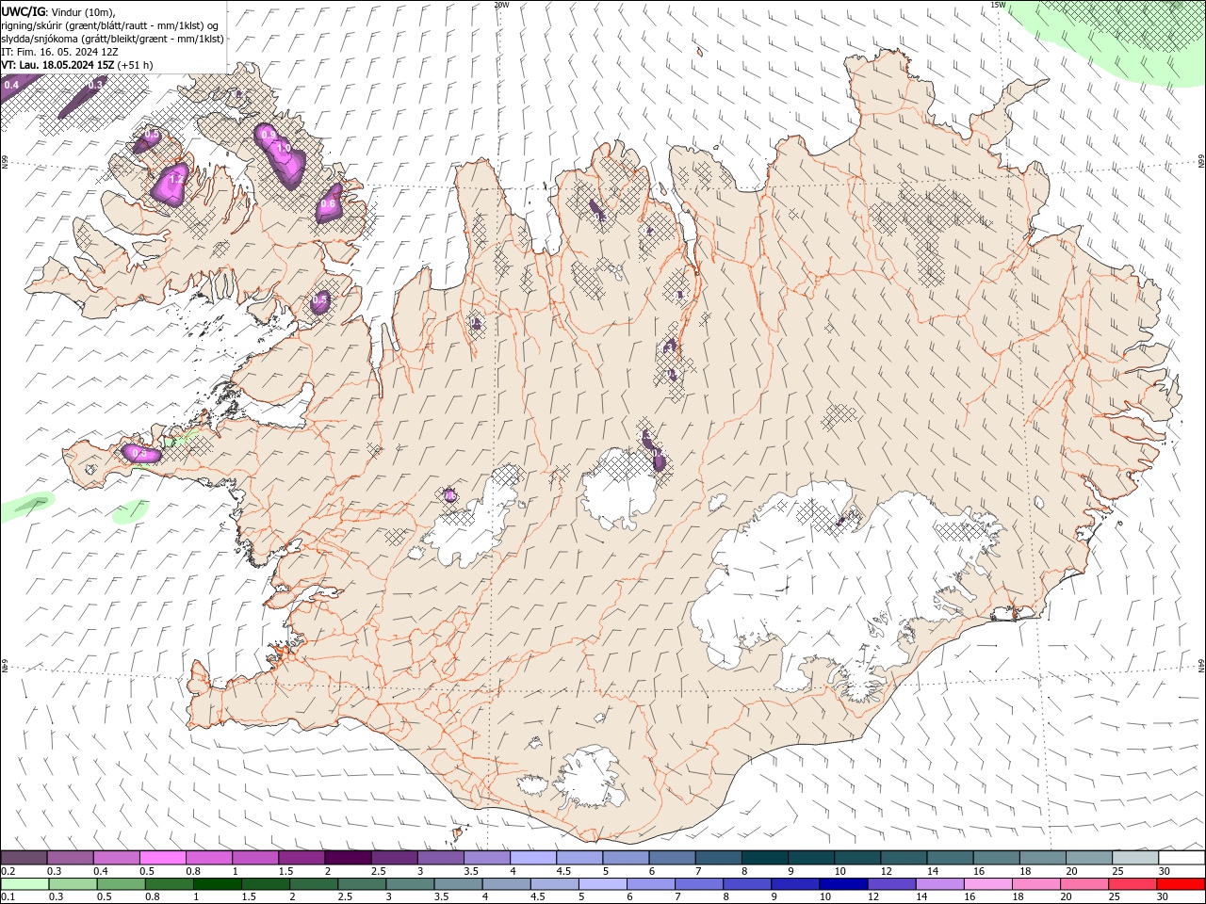Click the 'VT: Lau. 18.05.2024 15Z' valid time
The width and height of the screenshot is (1206, 904).
point(58,65)
